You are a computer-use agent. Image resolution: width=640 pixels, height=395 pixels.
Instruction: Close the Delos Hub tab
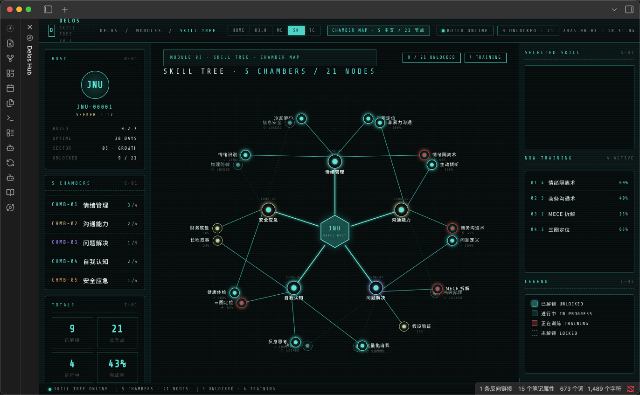tap(30, 27)
